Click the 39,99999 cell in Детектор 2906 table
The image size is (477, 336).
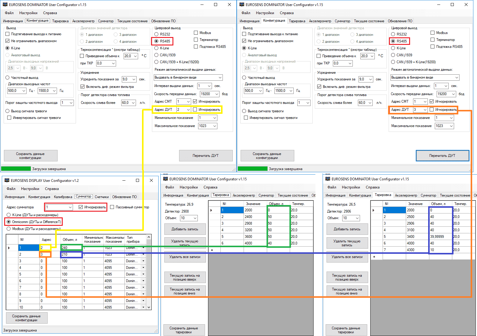point(441,237)
